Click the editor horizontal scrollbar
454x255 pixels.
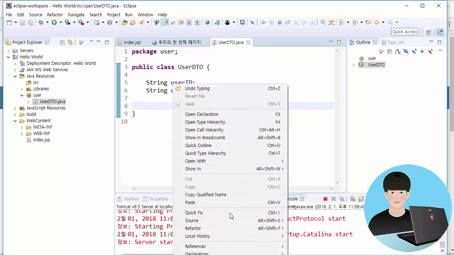(233, 189)
